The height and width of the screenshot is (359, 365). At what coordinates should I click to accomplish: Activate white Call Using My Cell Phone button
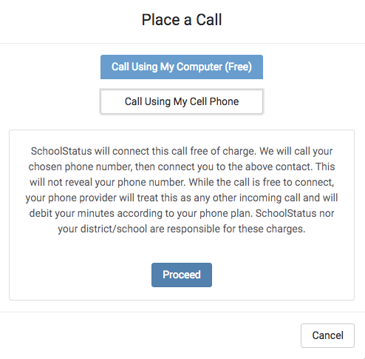tap(182, 101)
